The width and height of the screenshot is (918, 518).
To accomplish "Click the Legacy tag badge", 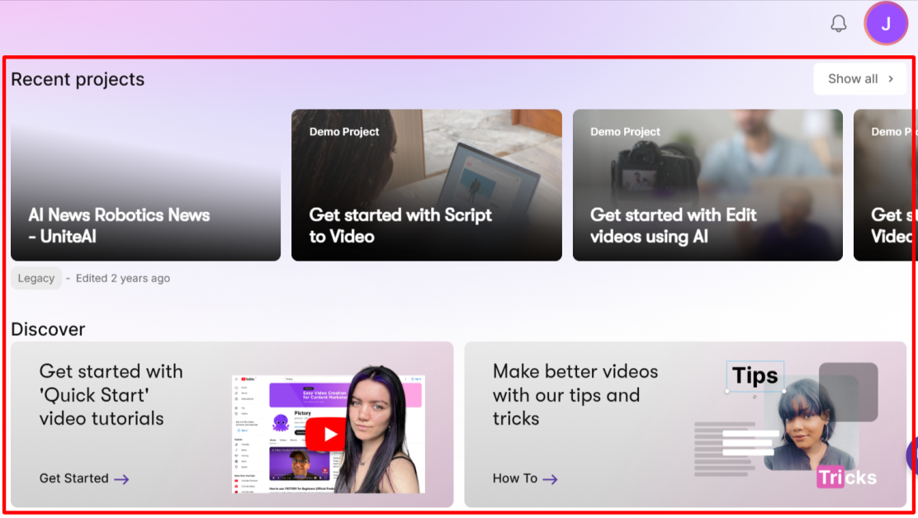I will pyautogui.click(x=35, y=278).
